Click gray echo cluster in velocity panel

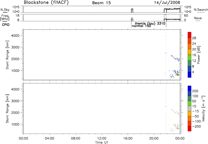click(x=178, y=128)
